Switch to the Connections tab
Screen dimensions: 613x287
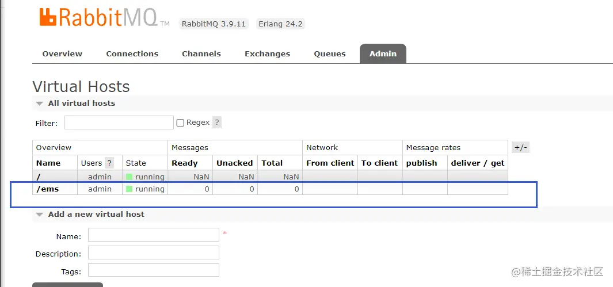click(x=132, y=54)
